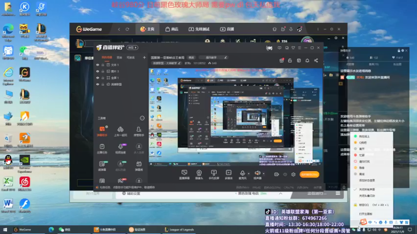Open the gift box icon above the preview
Image resolution: width=417 pixels, height=234 pixels.
(281, 60)
